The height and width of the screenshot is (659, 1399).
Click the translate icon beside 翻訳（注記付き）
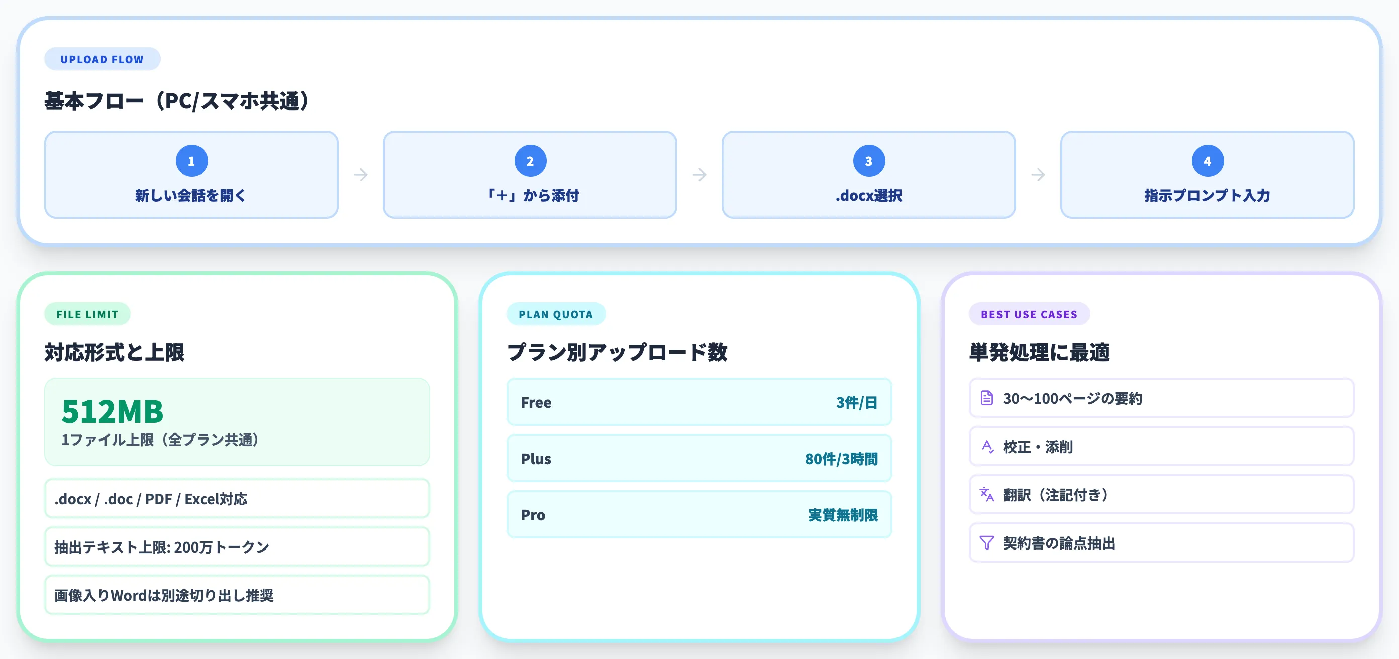tap(987, 495)
